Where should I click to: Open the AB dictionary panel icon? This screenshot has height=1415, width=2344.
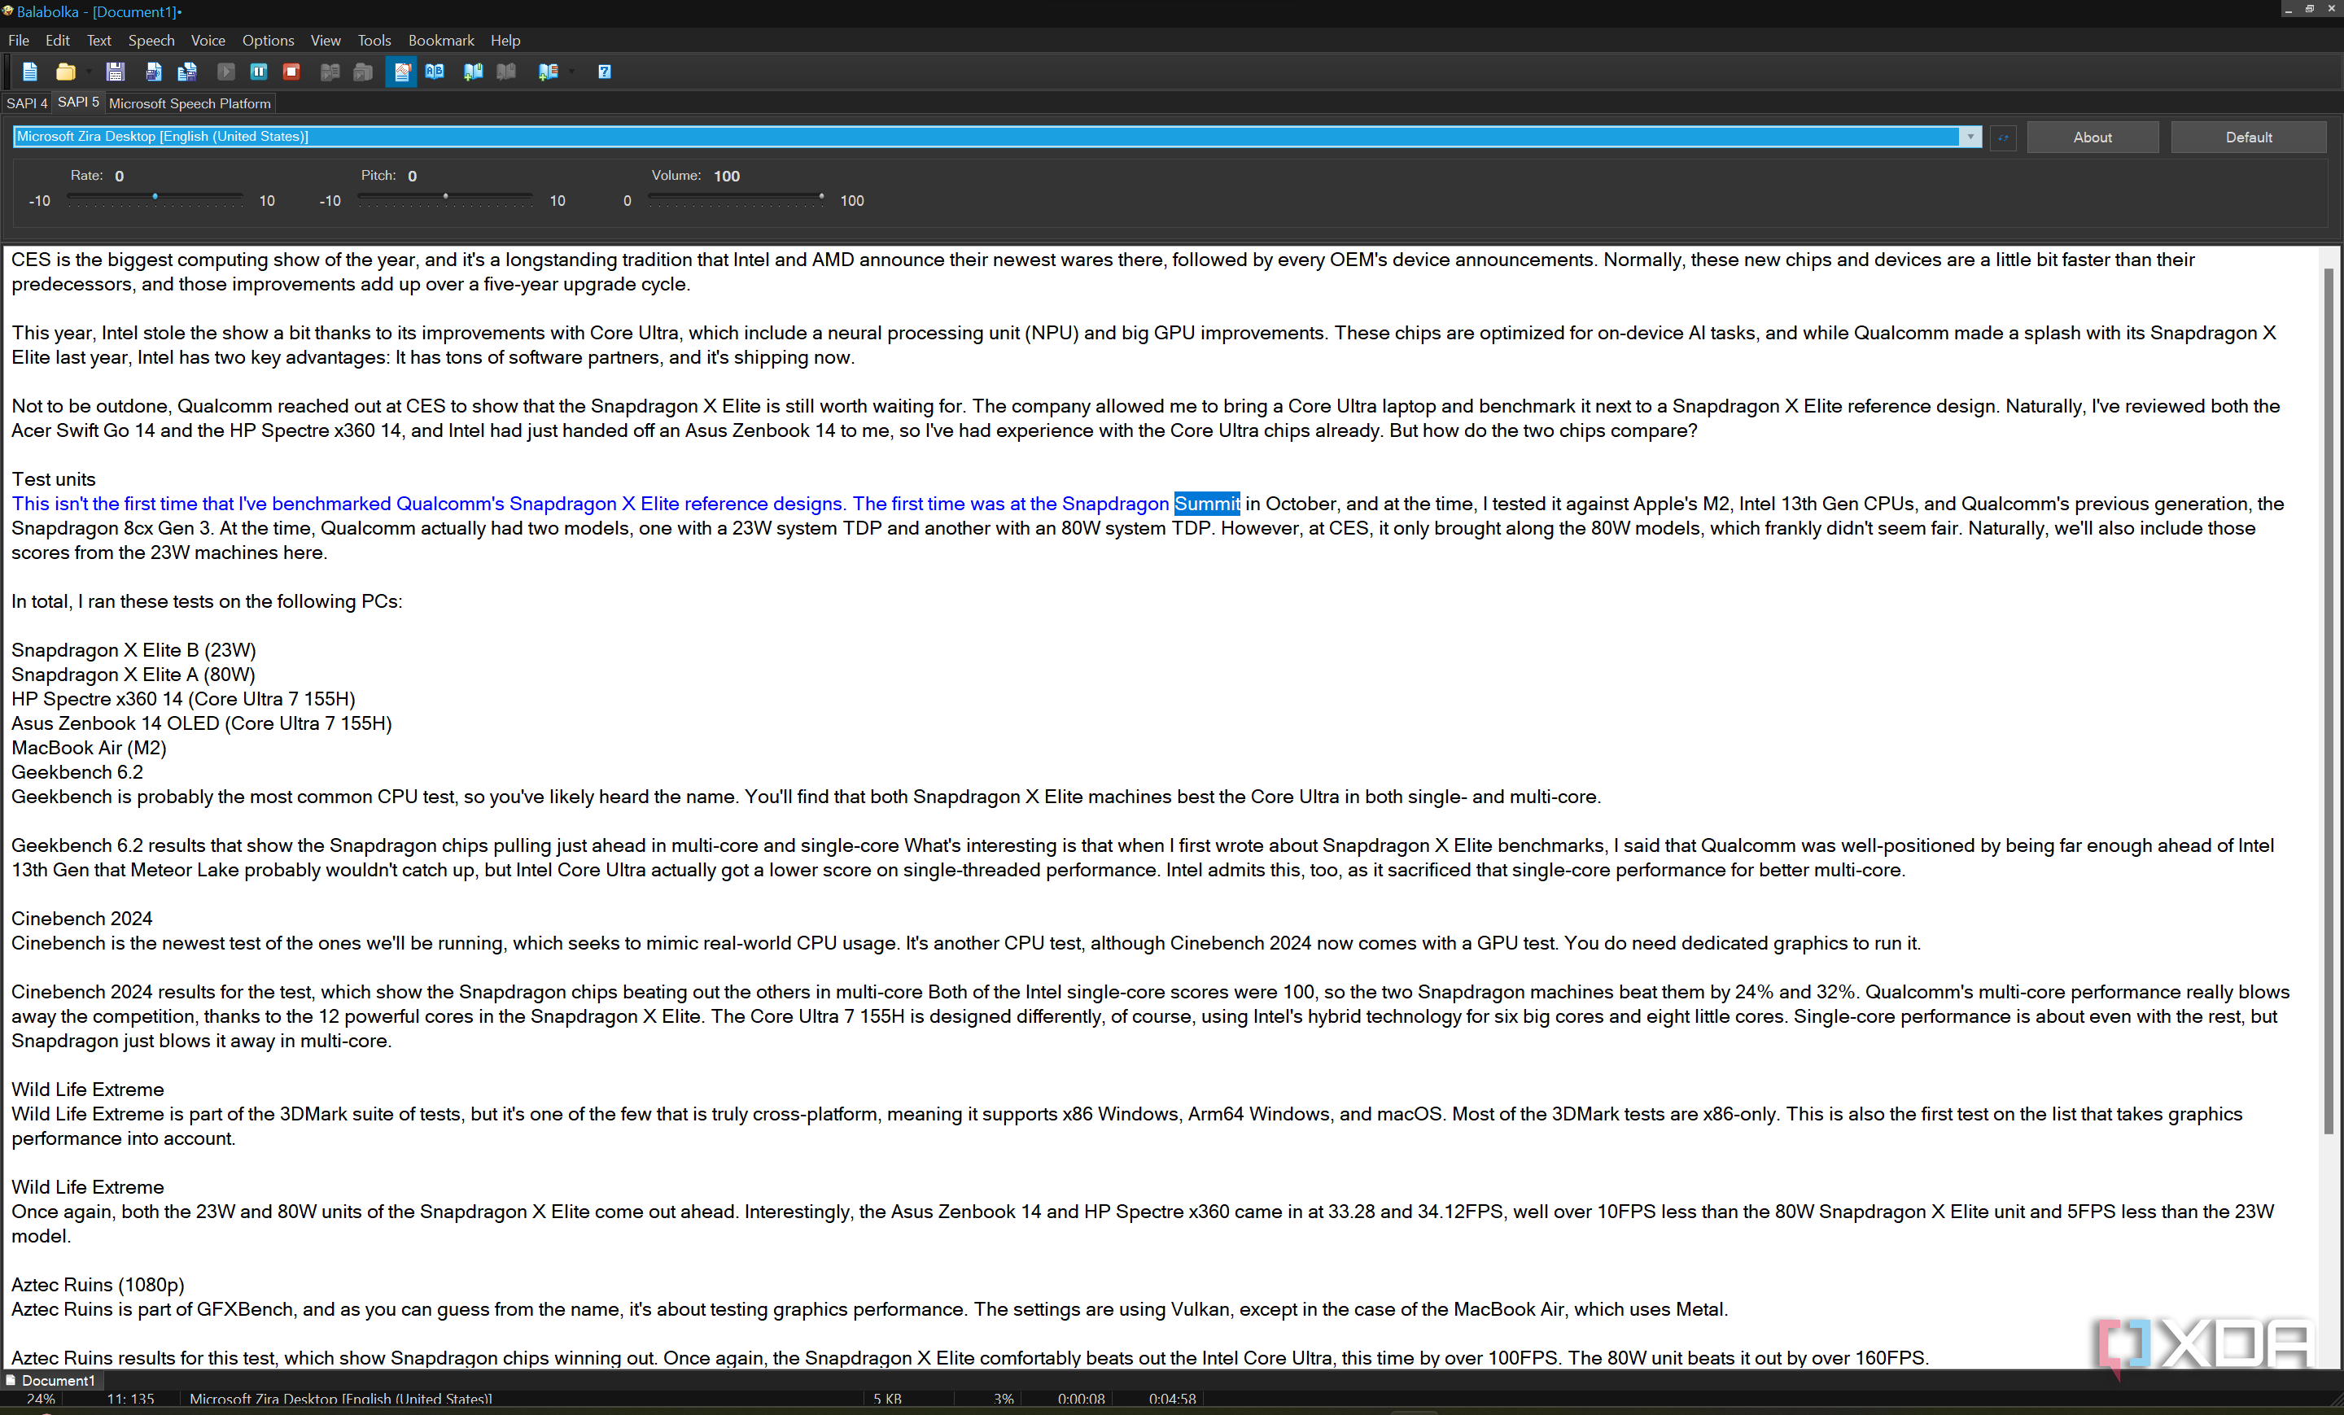tap(435, 72)
